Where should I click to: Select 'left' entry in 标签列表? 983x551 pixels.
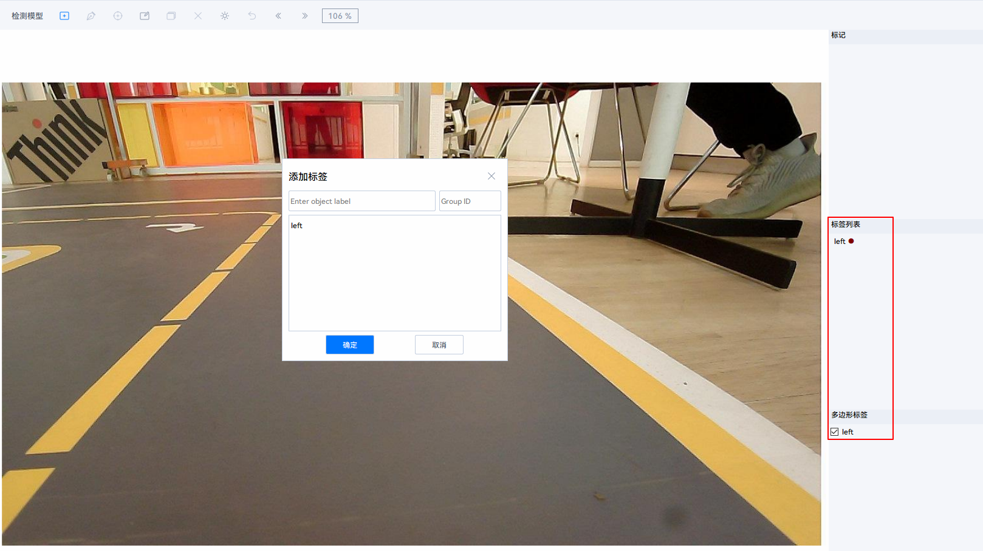click(x=840, y=242)
